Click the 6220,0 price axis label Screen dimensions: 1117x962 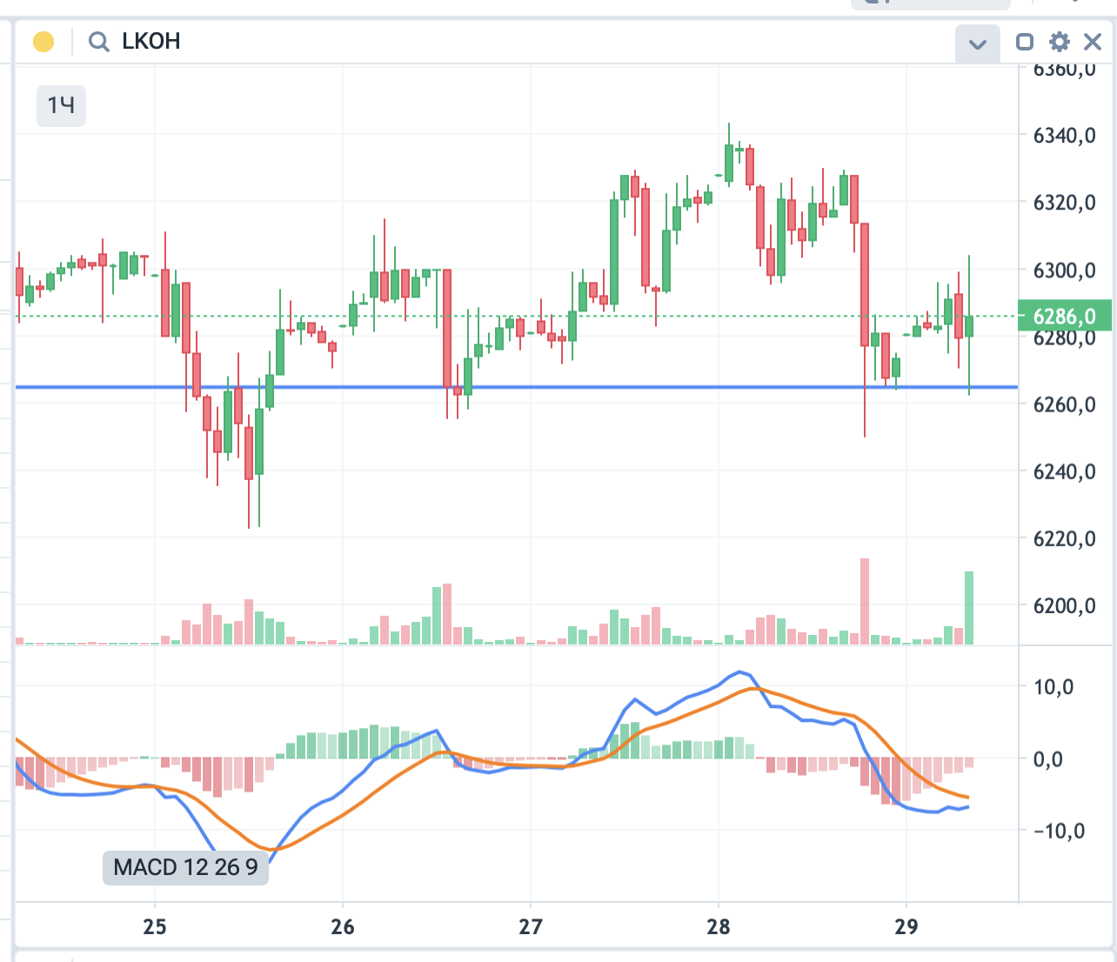pyautogui.click(x=1064, y=539)
